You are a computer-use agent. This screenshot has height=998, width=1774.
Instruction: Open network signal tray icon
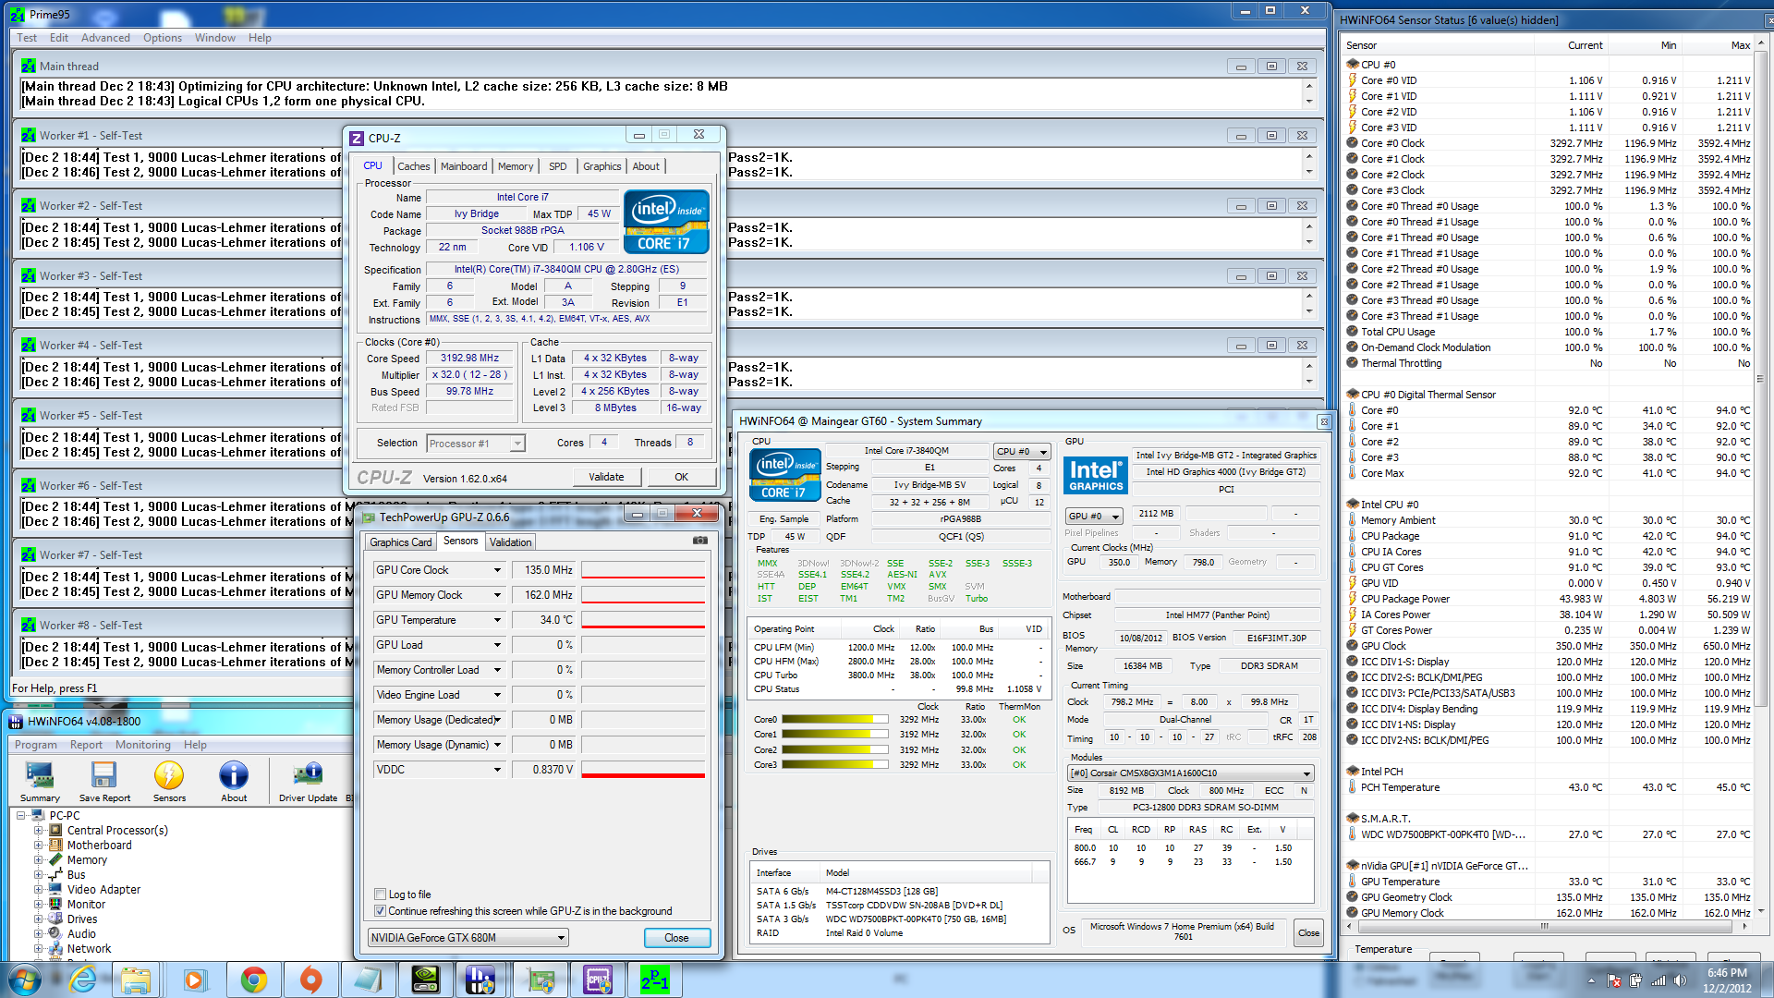pos(1659,980)
